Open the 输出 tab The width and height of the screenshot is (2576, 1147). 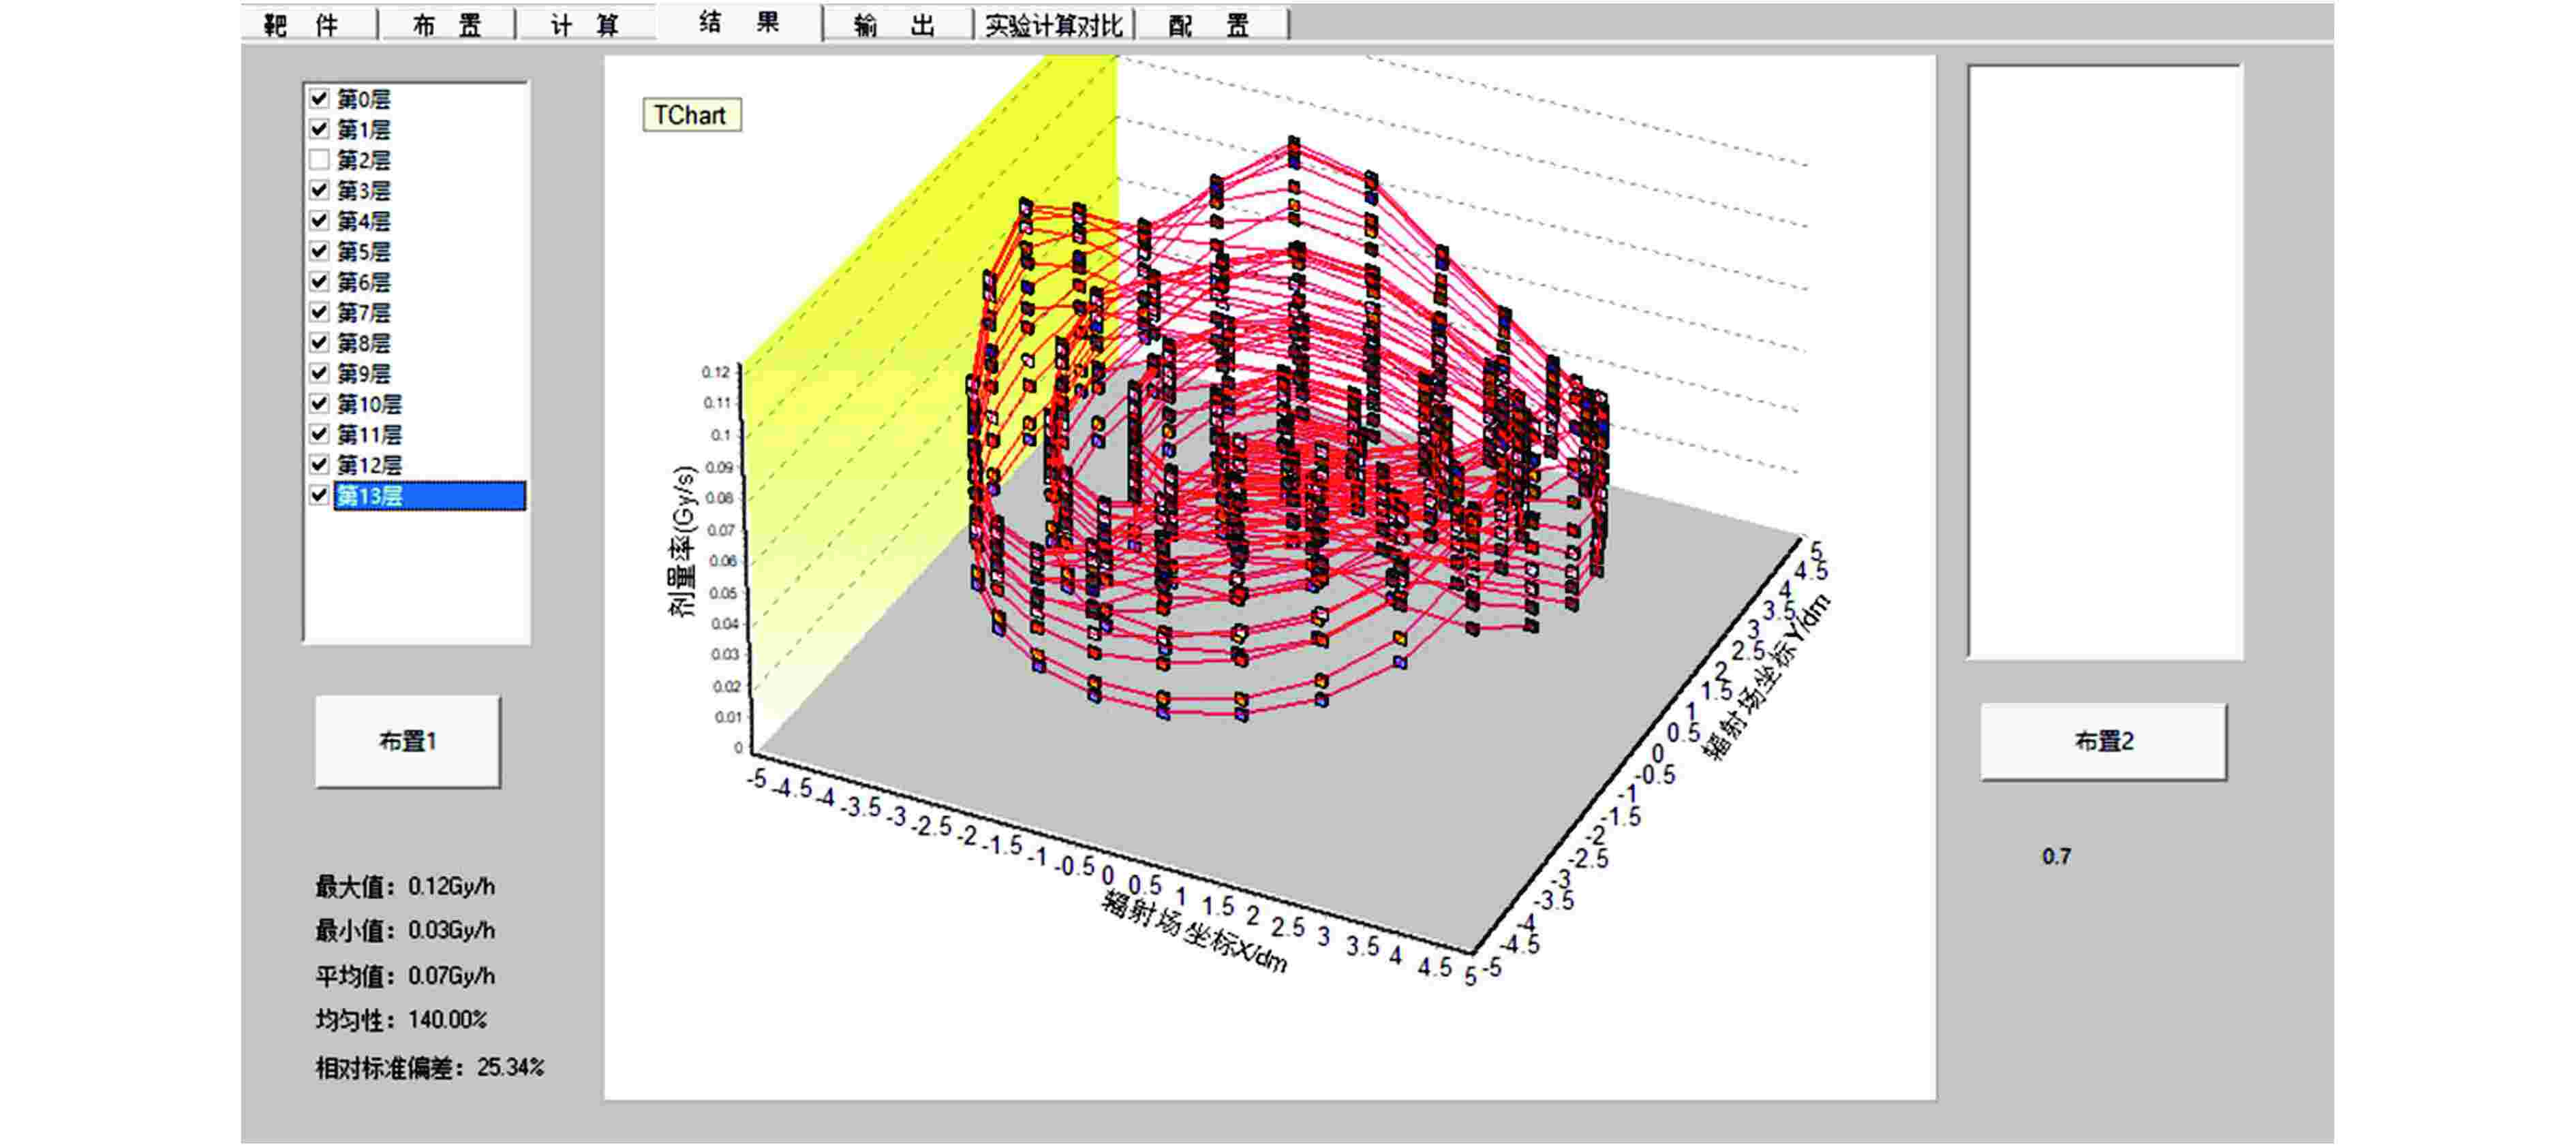click(895, 25)
